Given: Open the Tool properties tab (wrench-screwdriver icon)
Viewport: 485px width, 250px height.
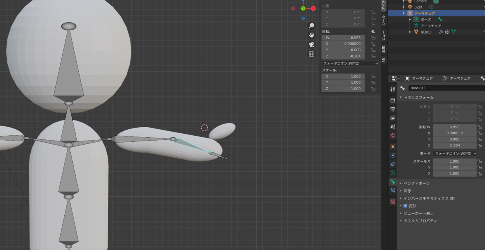Looking at the screenshot, I should [392, 89].
